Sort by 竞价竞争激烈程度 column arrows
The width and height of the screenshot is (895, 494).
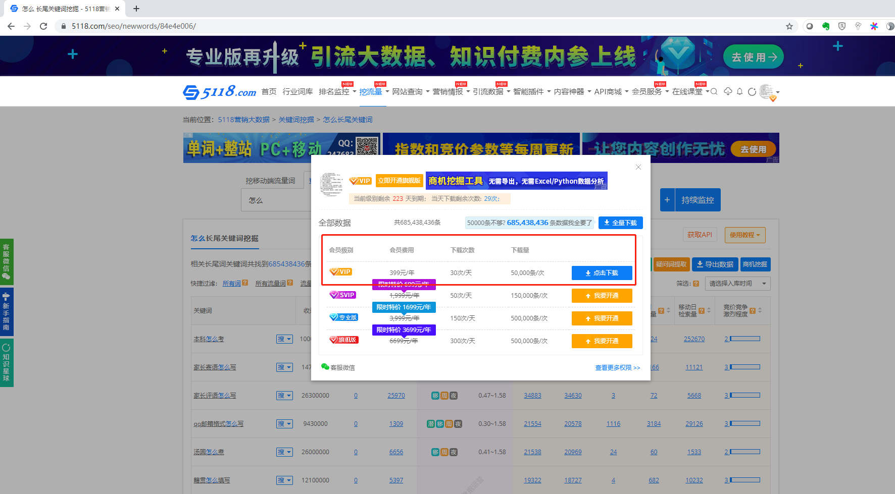click(x=760, y=310)
